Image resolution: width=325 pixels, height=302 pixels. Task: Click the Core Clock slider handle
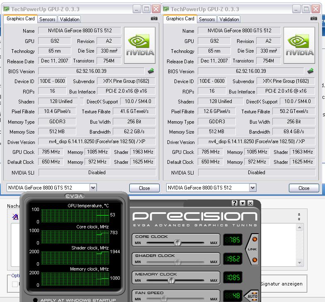pyautogui.click(x=177, y=242)
